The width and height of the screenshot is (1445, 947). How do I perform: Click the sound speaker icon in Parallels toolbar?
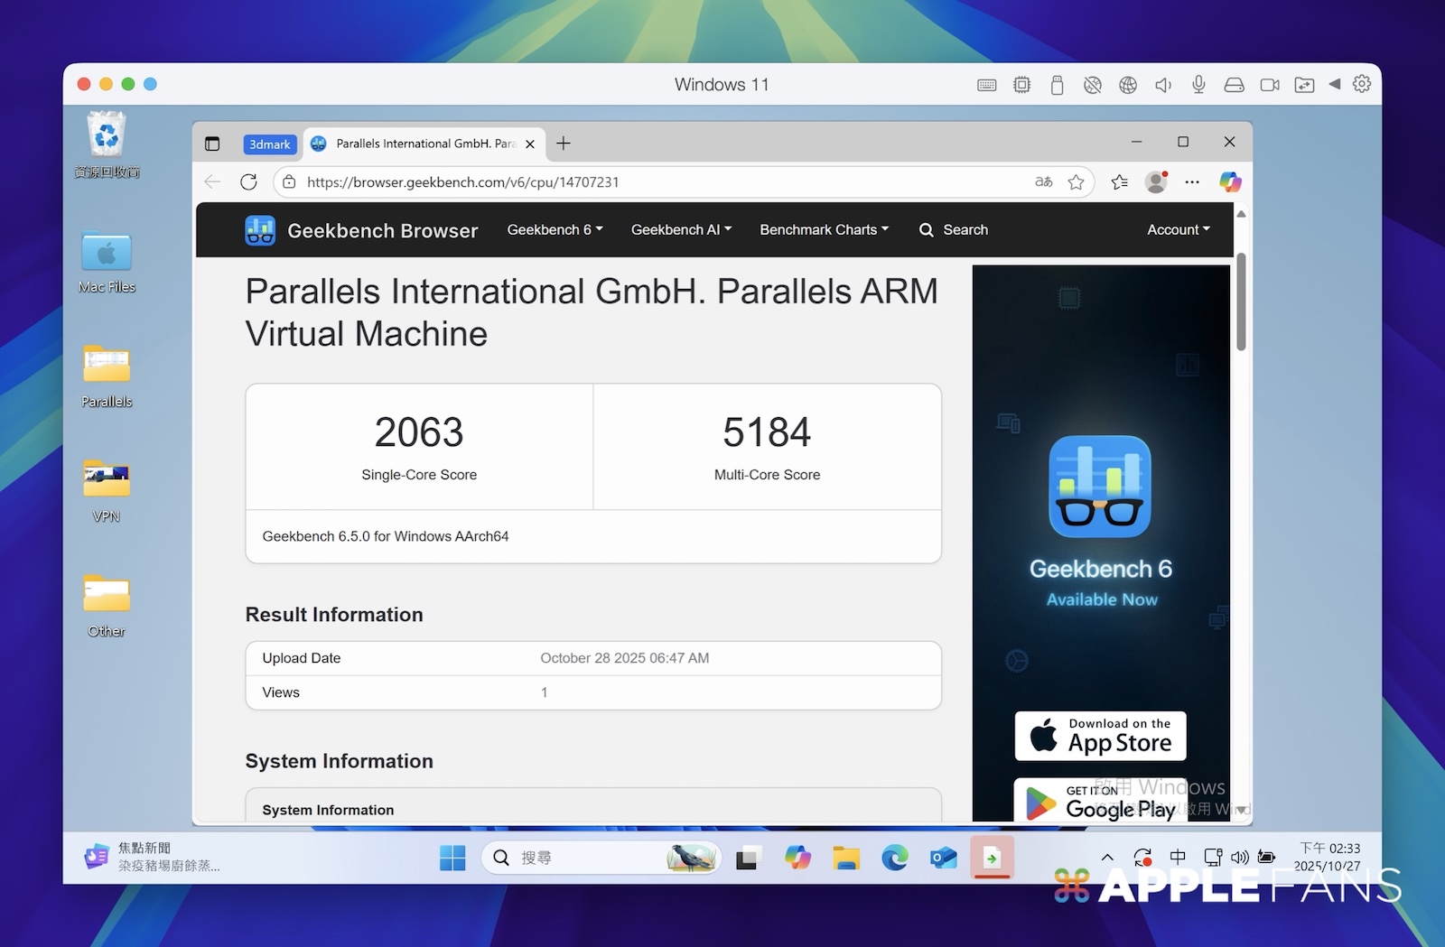tap(1163, 85)
